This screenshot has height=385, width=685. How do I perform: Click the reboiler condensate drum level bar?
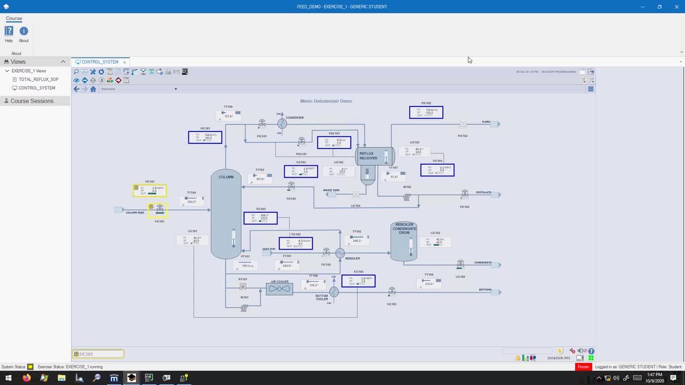point(411,247)
